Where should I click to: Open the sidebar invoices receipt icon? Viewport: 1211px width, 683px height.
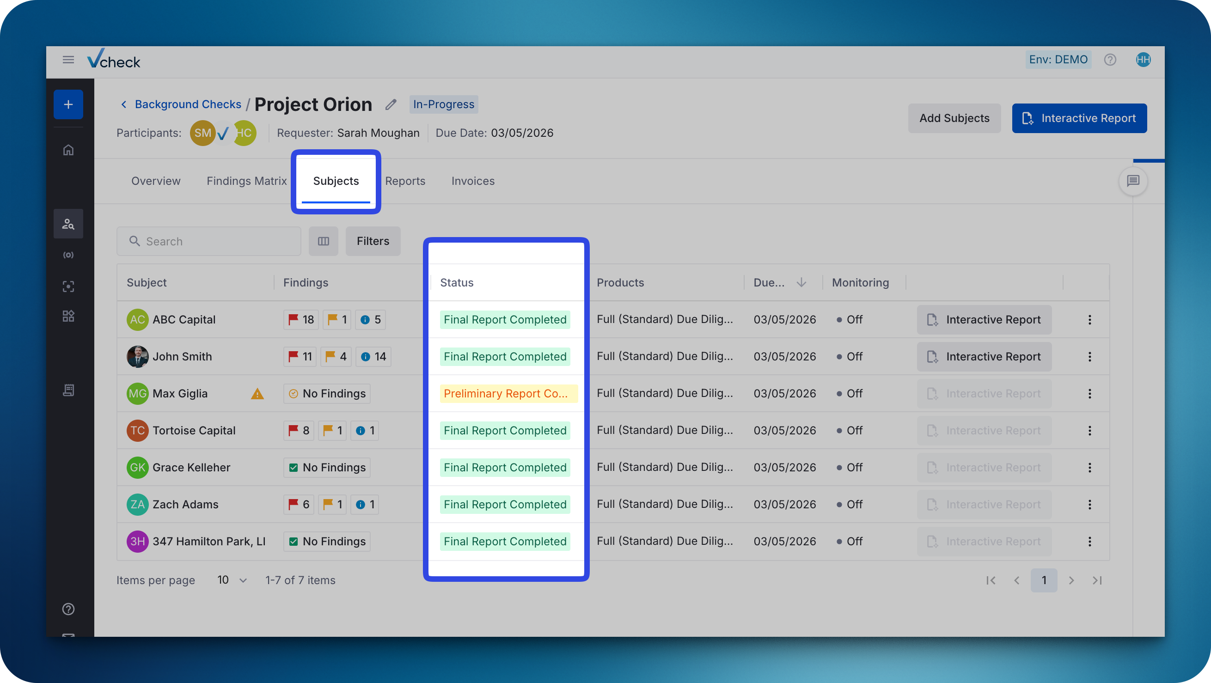pyautogui.click(x=68, y=390)
